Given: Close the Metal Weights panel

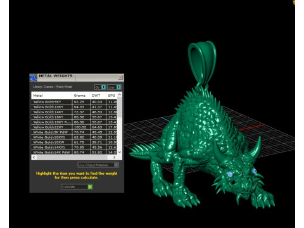Looking at the screenshot, I should coord(120,77).
